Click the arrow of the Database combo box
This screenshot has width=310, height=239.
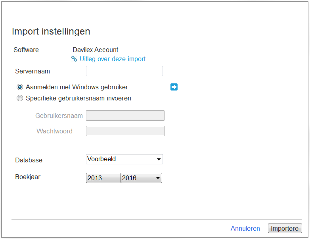click(x=159, y=159)
